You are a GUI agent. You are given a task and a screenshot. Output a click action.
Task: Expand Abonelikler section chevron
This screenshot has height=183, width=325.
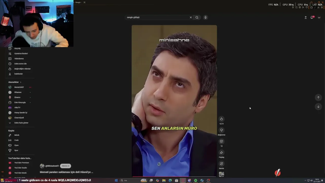(x=21, y=82)
